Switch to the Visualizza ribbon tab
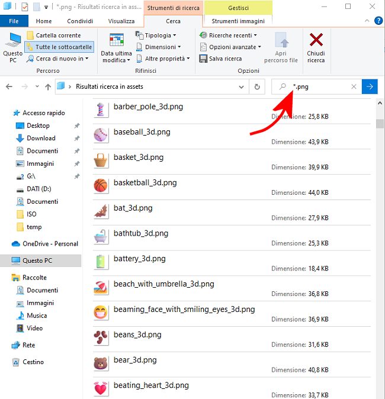 coord(121,21)
